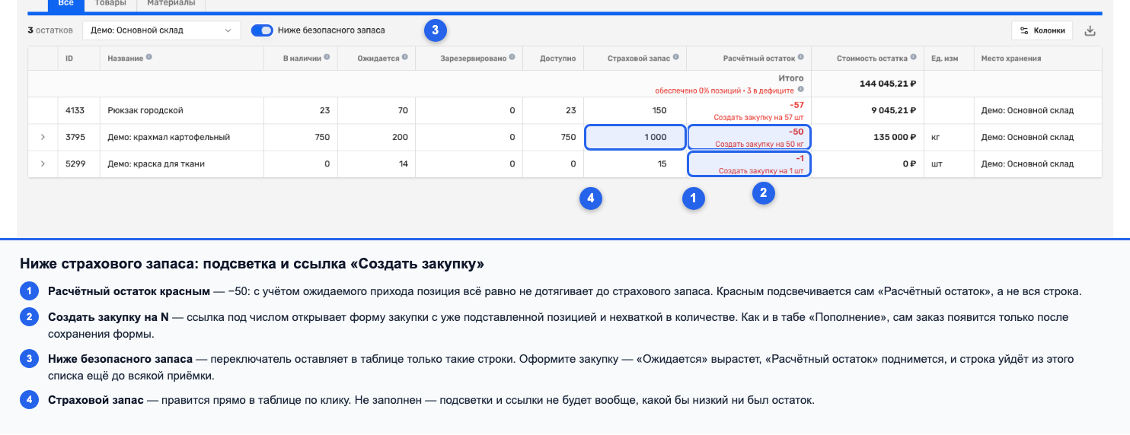Screen dimensions: 1130x435
Task: Click info icon in the Итого summary row
Action: tap(800, 90)
